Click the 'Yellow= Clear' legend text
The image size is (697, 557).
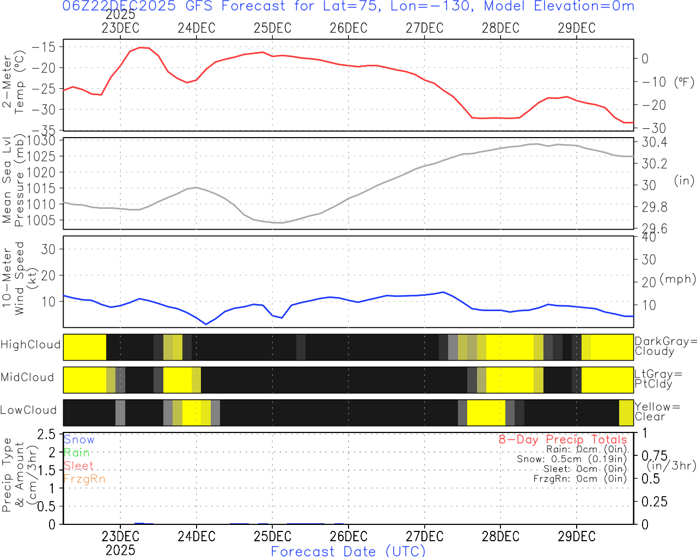click(x=657, y=412)
